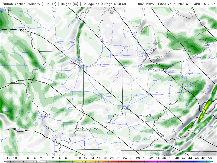The height and width of the screenshot is (163, 217).
Task: Click the 10 value on color scale
Action: [x=79, y=158]
